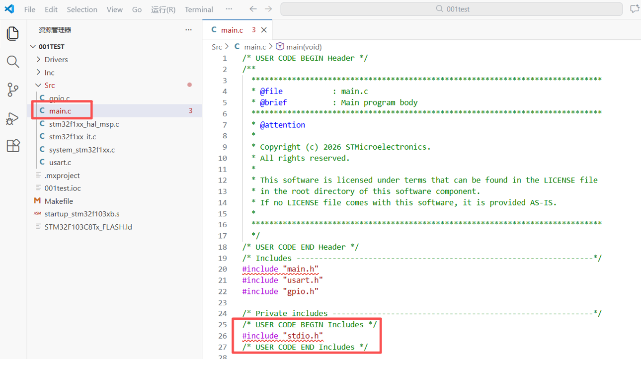The image size is (641, 368).
Task: Go back with the left arrow
Action: coord(253,9)
